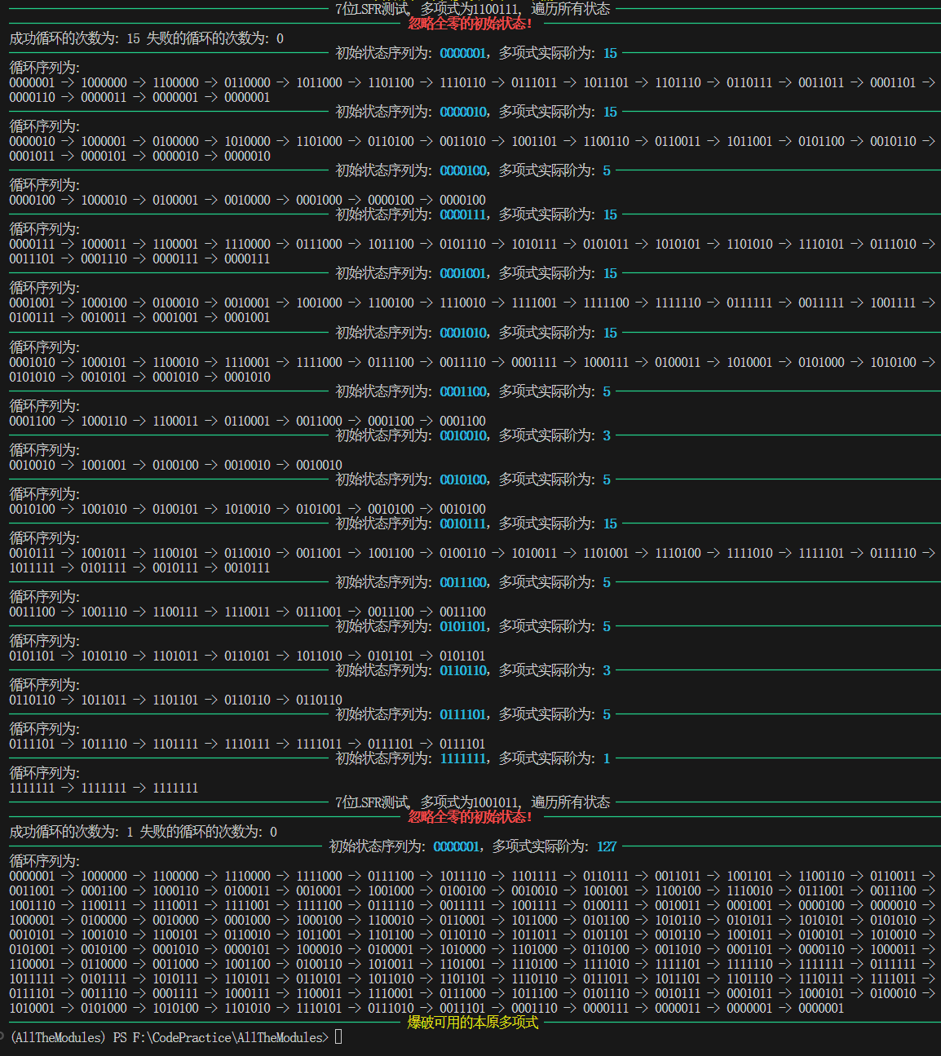Click the highlighted initial state 0000100

pos(463,170)
